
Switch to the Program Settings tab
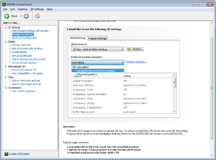click(x=97, y=38)
